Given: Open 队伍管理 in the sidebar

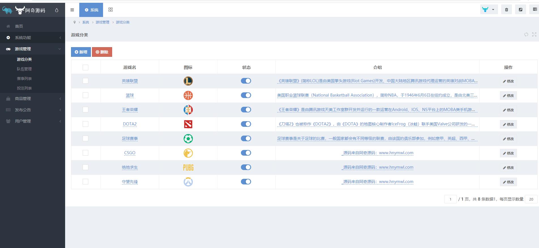Looking at the screenshot, I should click(24, 69).
